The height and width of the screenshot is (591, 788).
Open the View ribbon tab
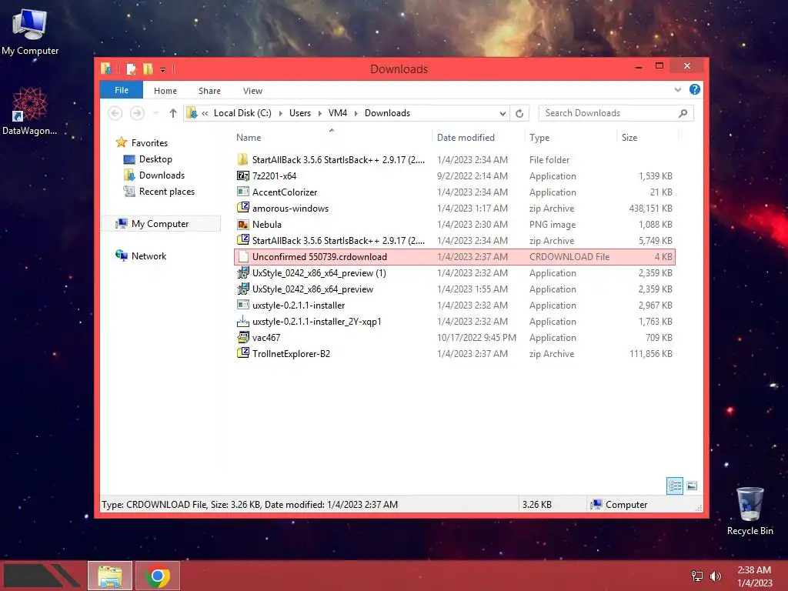point(252,91)
